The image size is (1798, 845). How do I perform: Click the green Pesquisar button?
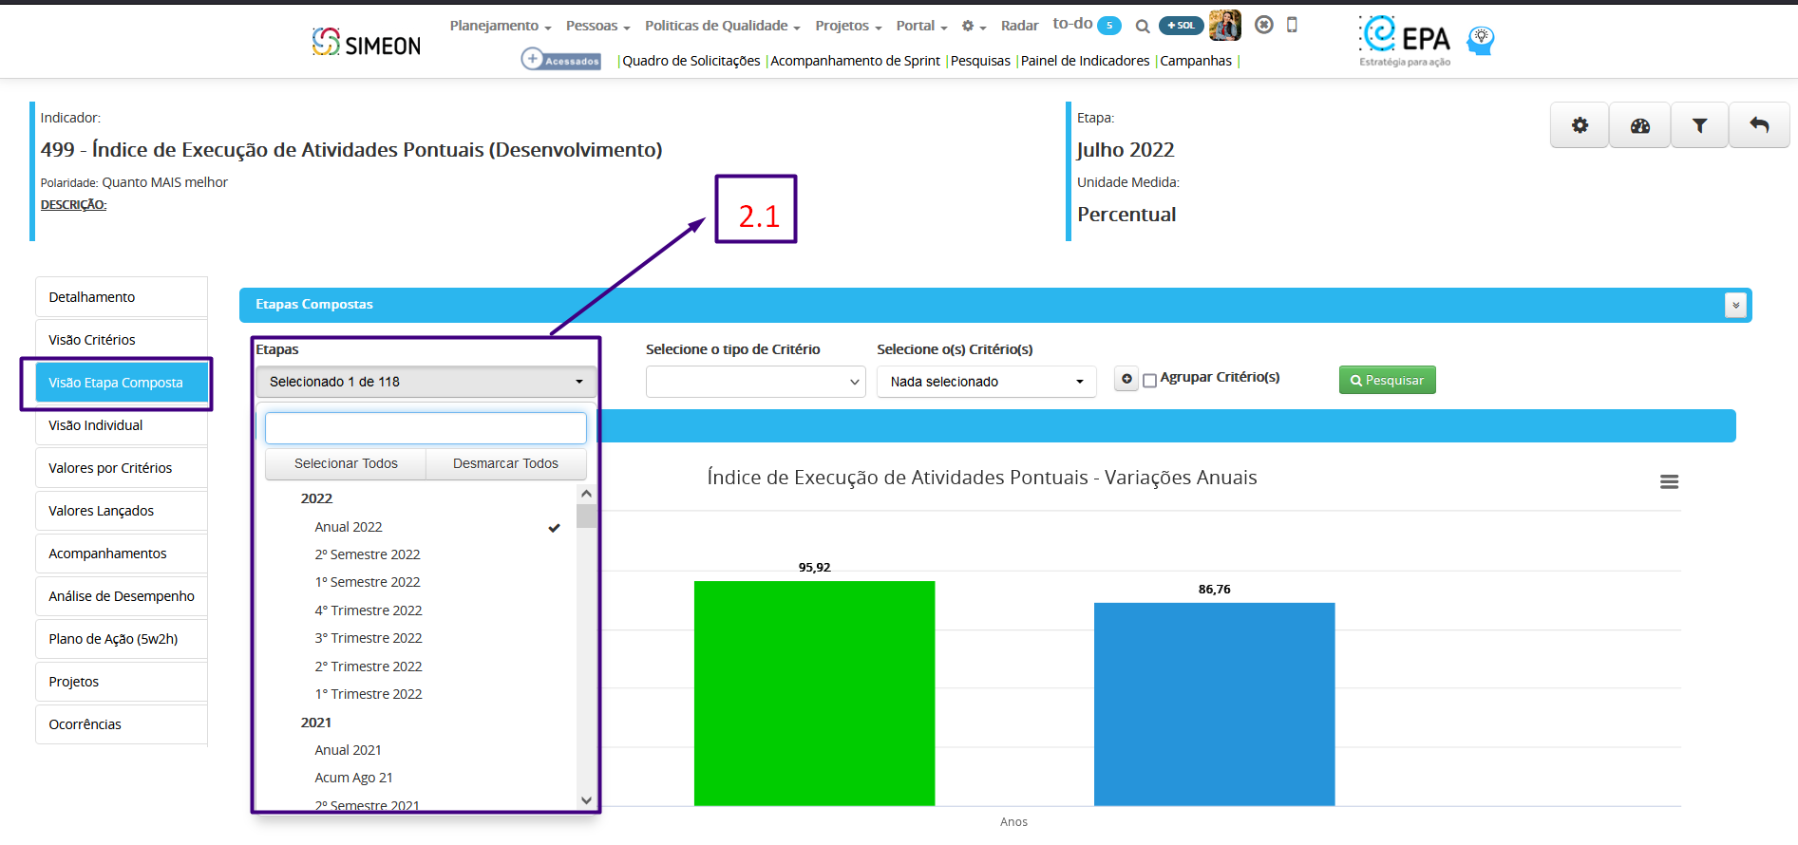1387,380
